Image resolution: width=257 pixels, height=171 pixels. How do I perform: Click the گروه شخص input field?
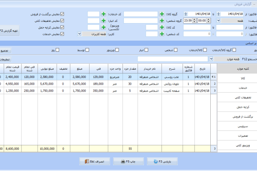click(x=140, y=21)
